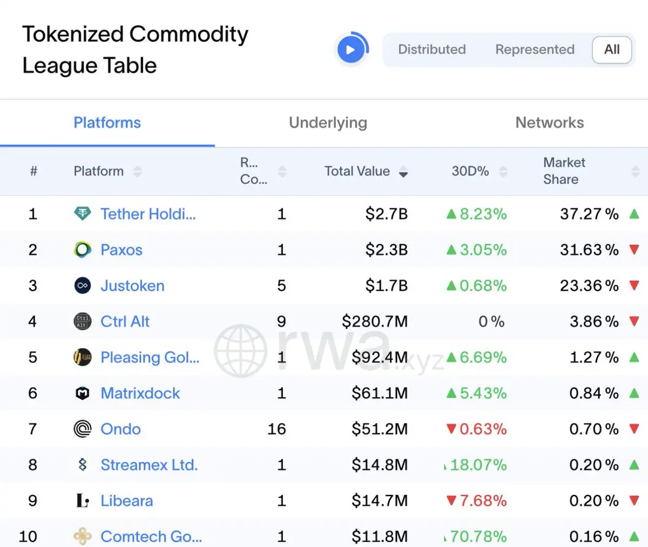This screenshot has width=648, height=547.
Task: Open the Libeara platform link
Action: click(126, 501)
